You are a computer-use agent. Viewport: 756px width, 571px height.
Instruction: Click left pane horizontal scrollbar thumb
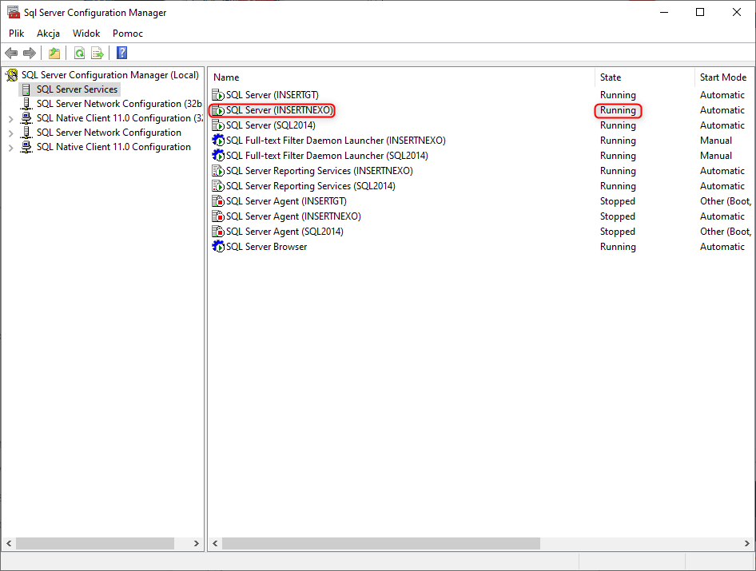click(x=95, y=544)
